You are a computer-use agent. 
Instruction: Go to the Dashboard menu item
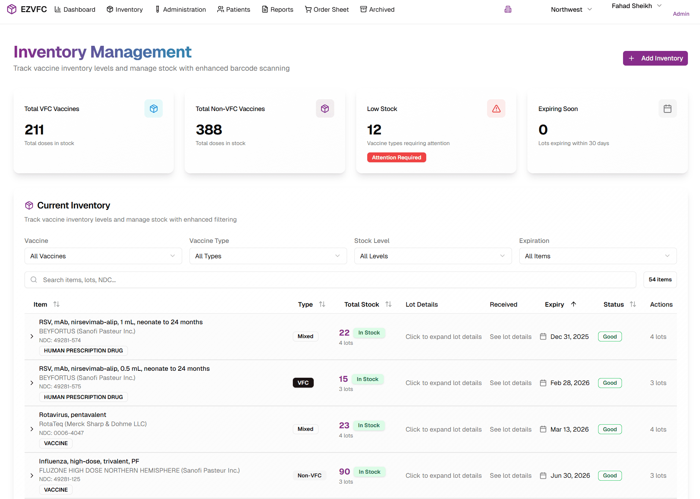[75, 9]
